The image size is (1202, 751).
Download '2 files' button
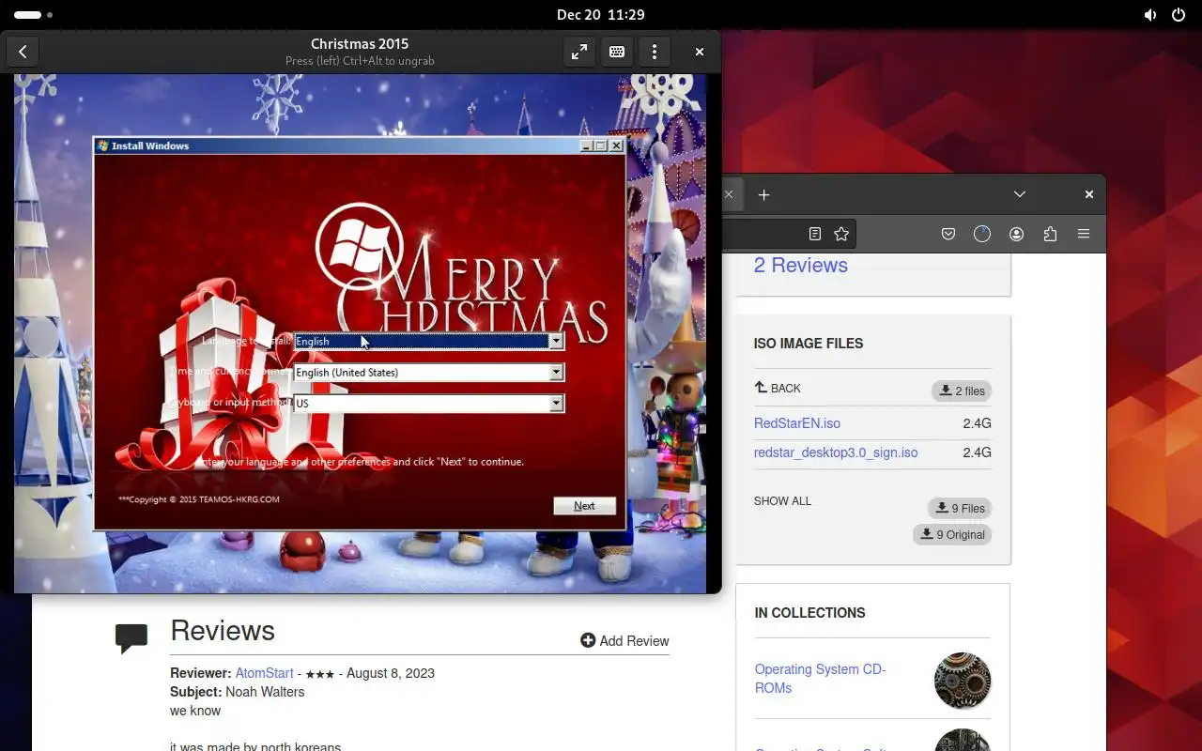pos(962,391)
